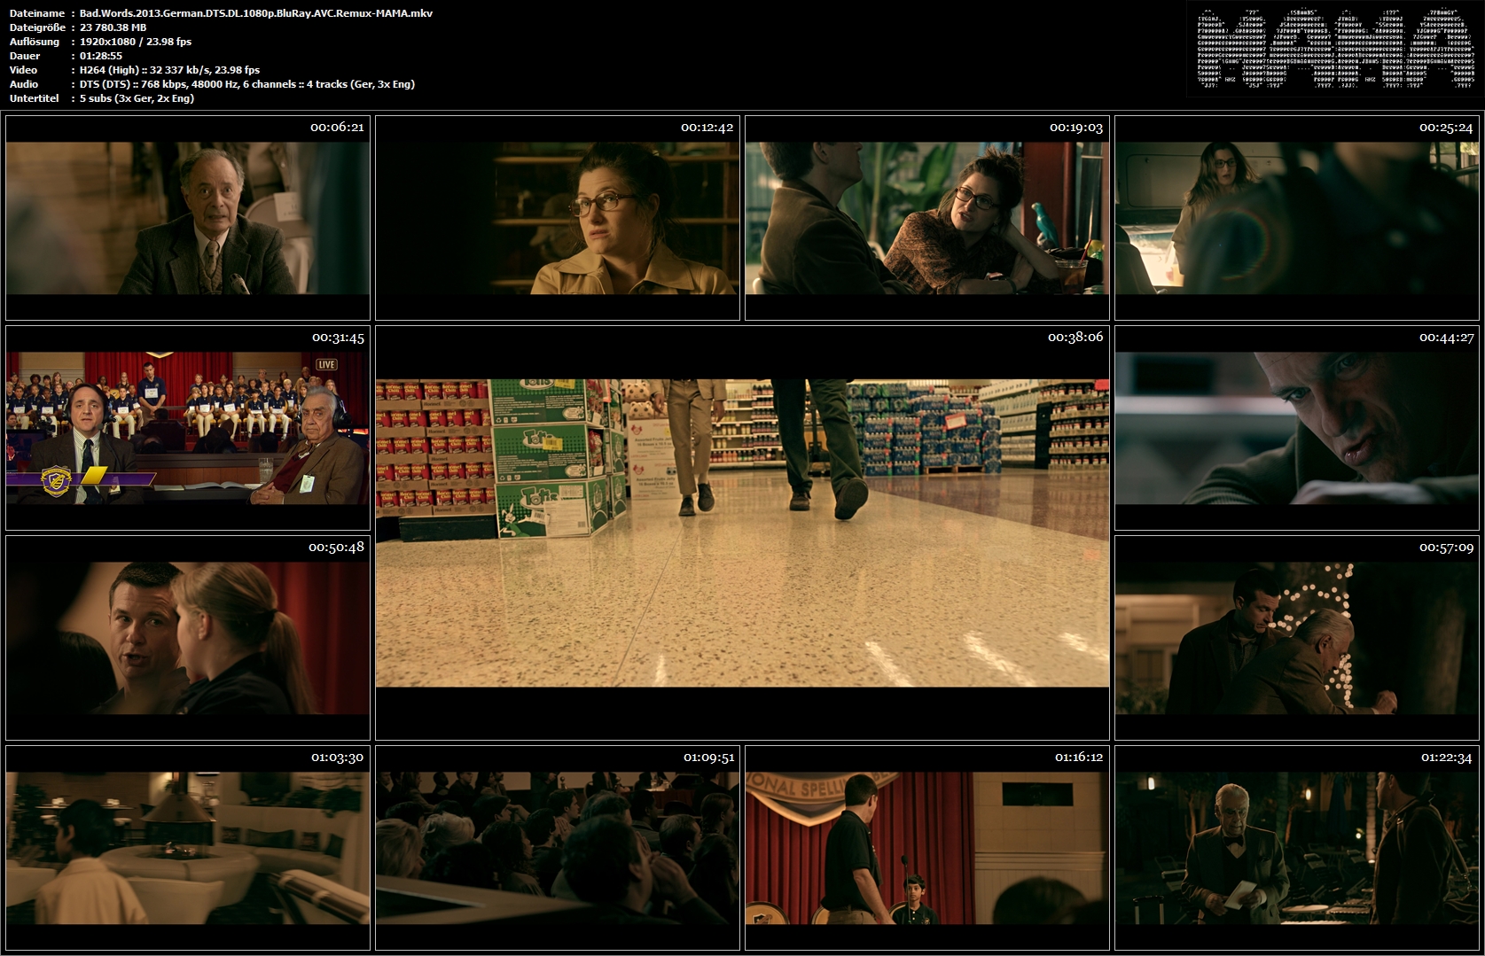Click the file size value 23 780.38 MB
The height and width of the screenshot is (956, 1485).
(x=113, y=27)
